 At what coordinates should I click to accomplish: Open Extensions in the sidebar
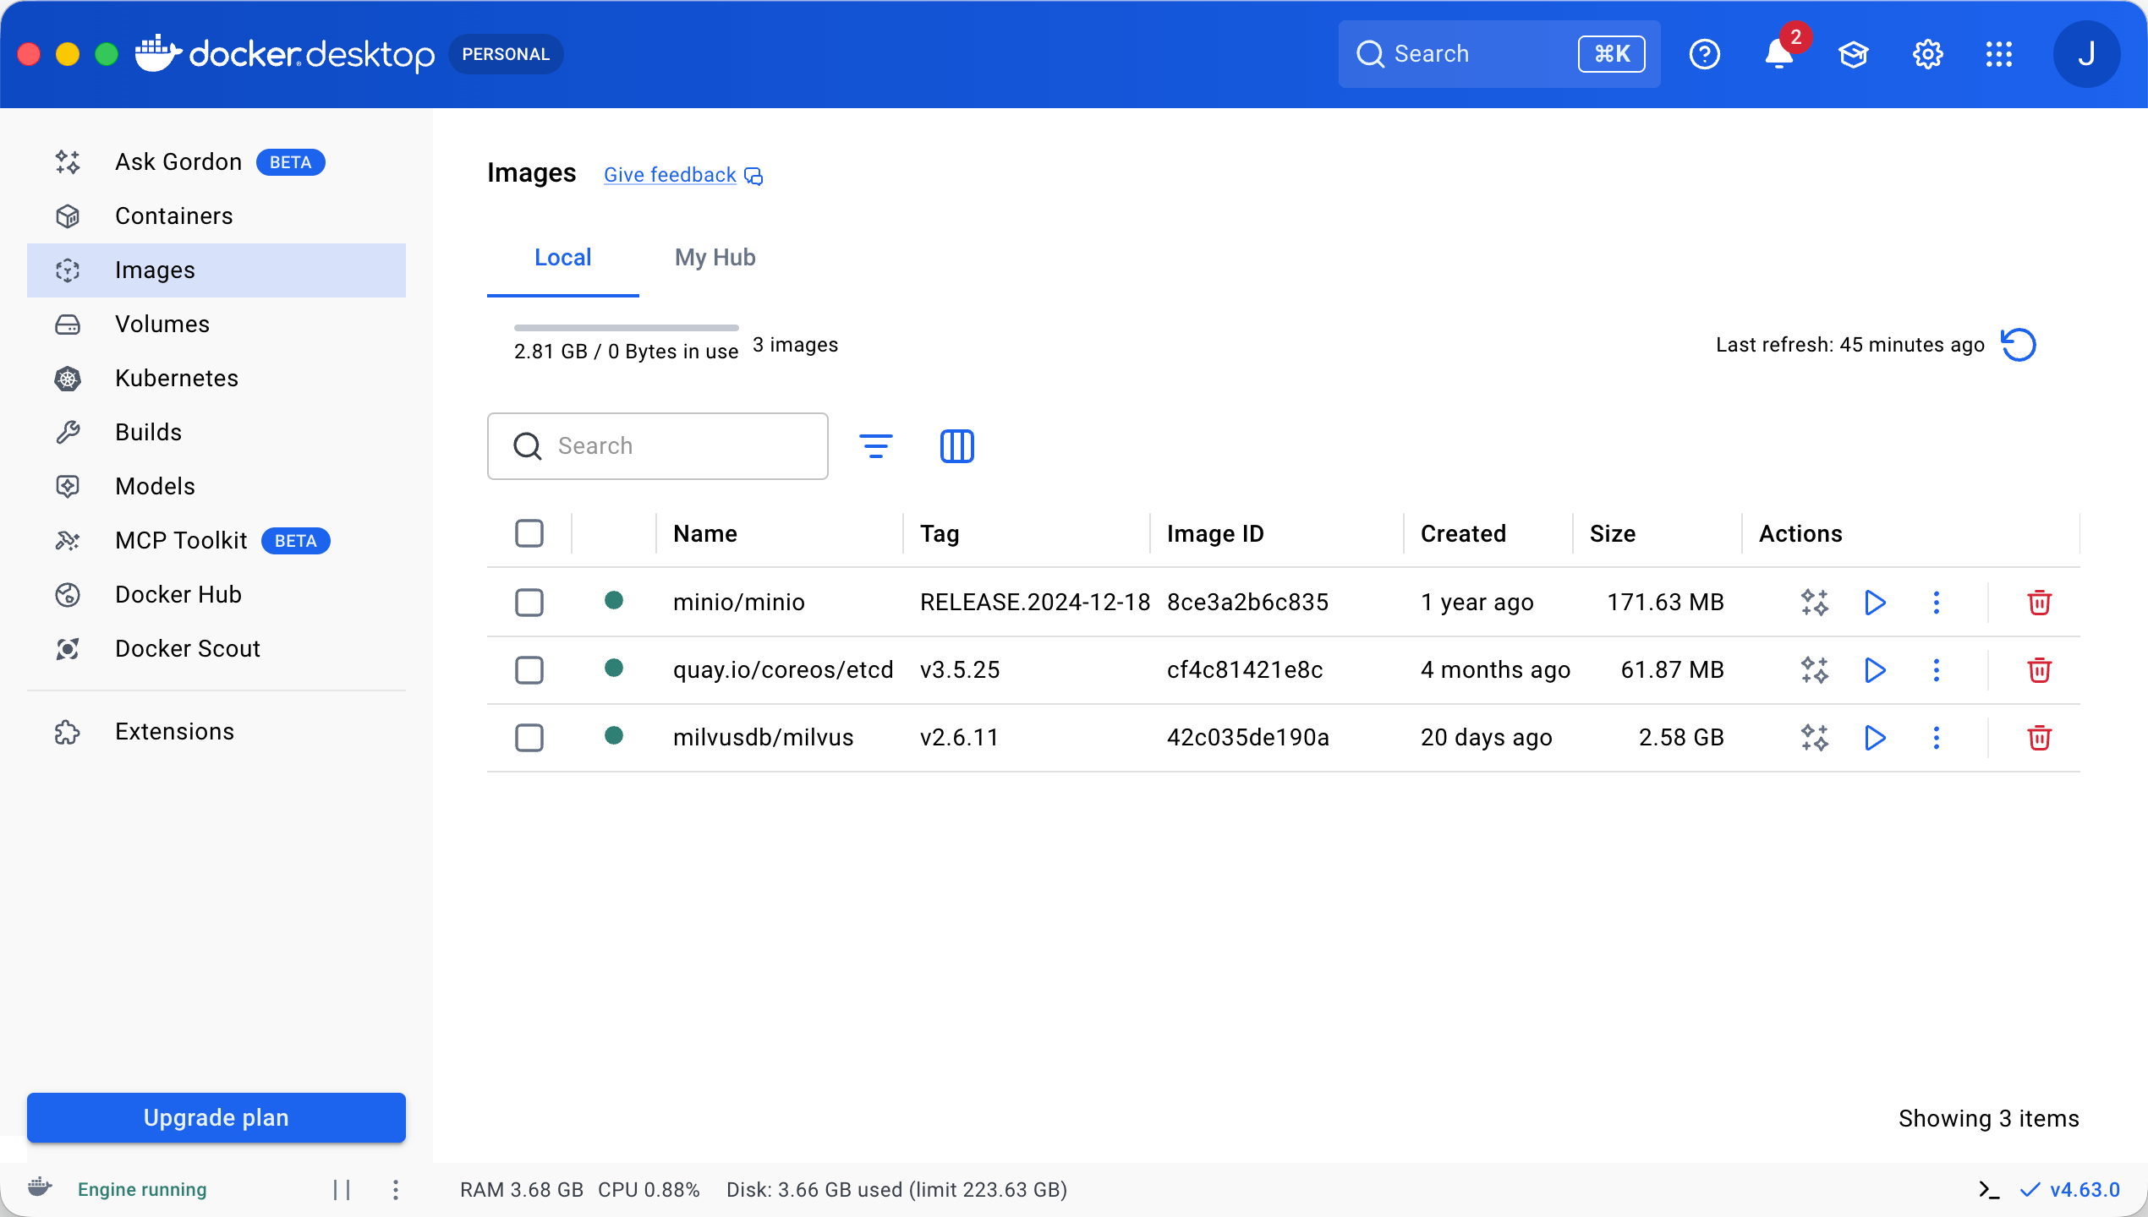(216, 732)
